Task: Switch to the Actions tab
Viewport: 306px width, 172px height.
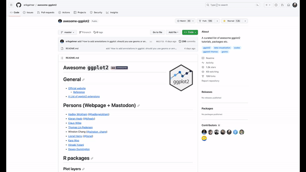Action: pyautogui.click(x=64, y=13)
